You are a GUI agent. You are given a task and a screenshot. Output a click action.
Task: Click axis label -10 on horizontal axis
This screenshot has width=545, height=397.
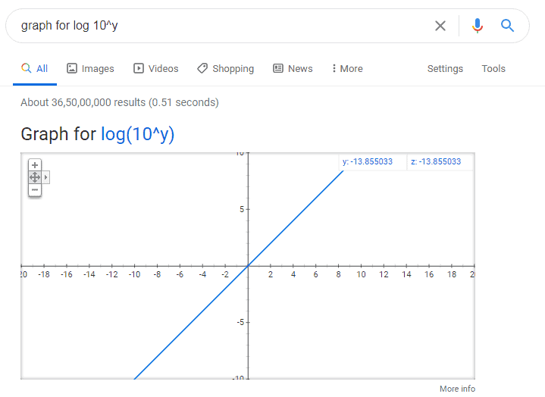point(134,274)
